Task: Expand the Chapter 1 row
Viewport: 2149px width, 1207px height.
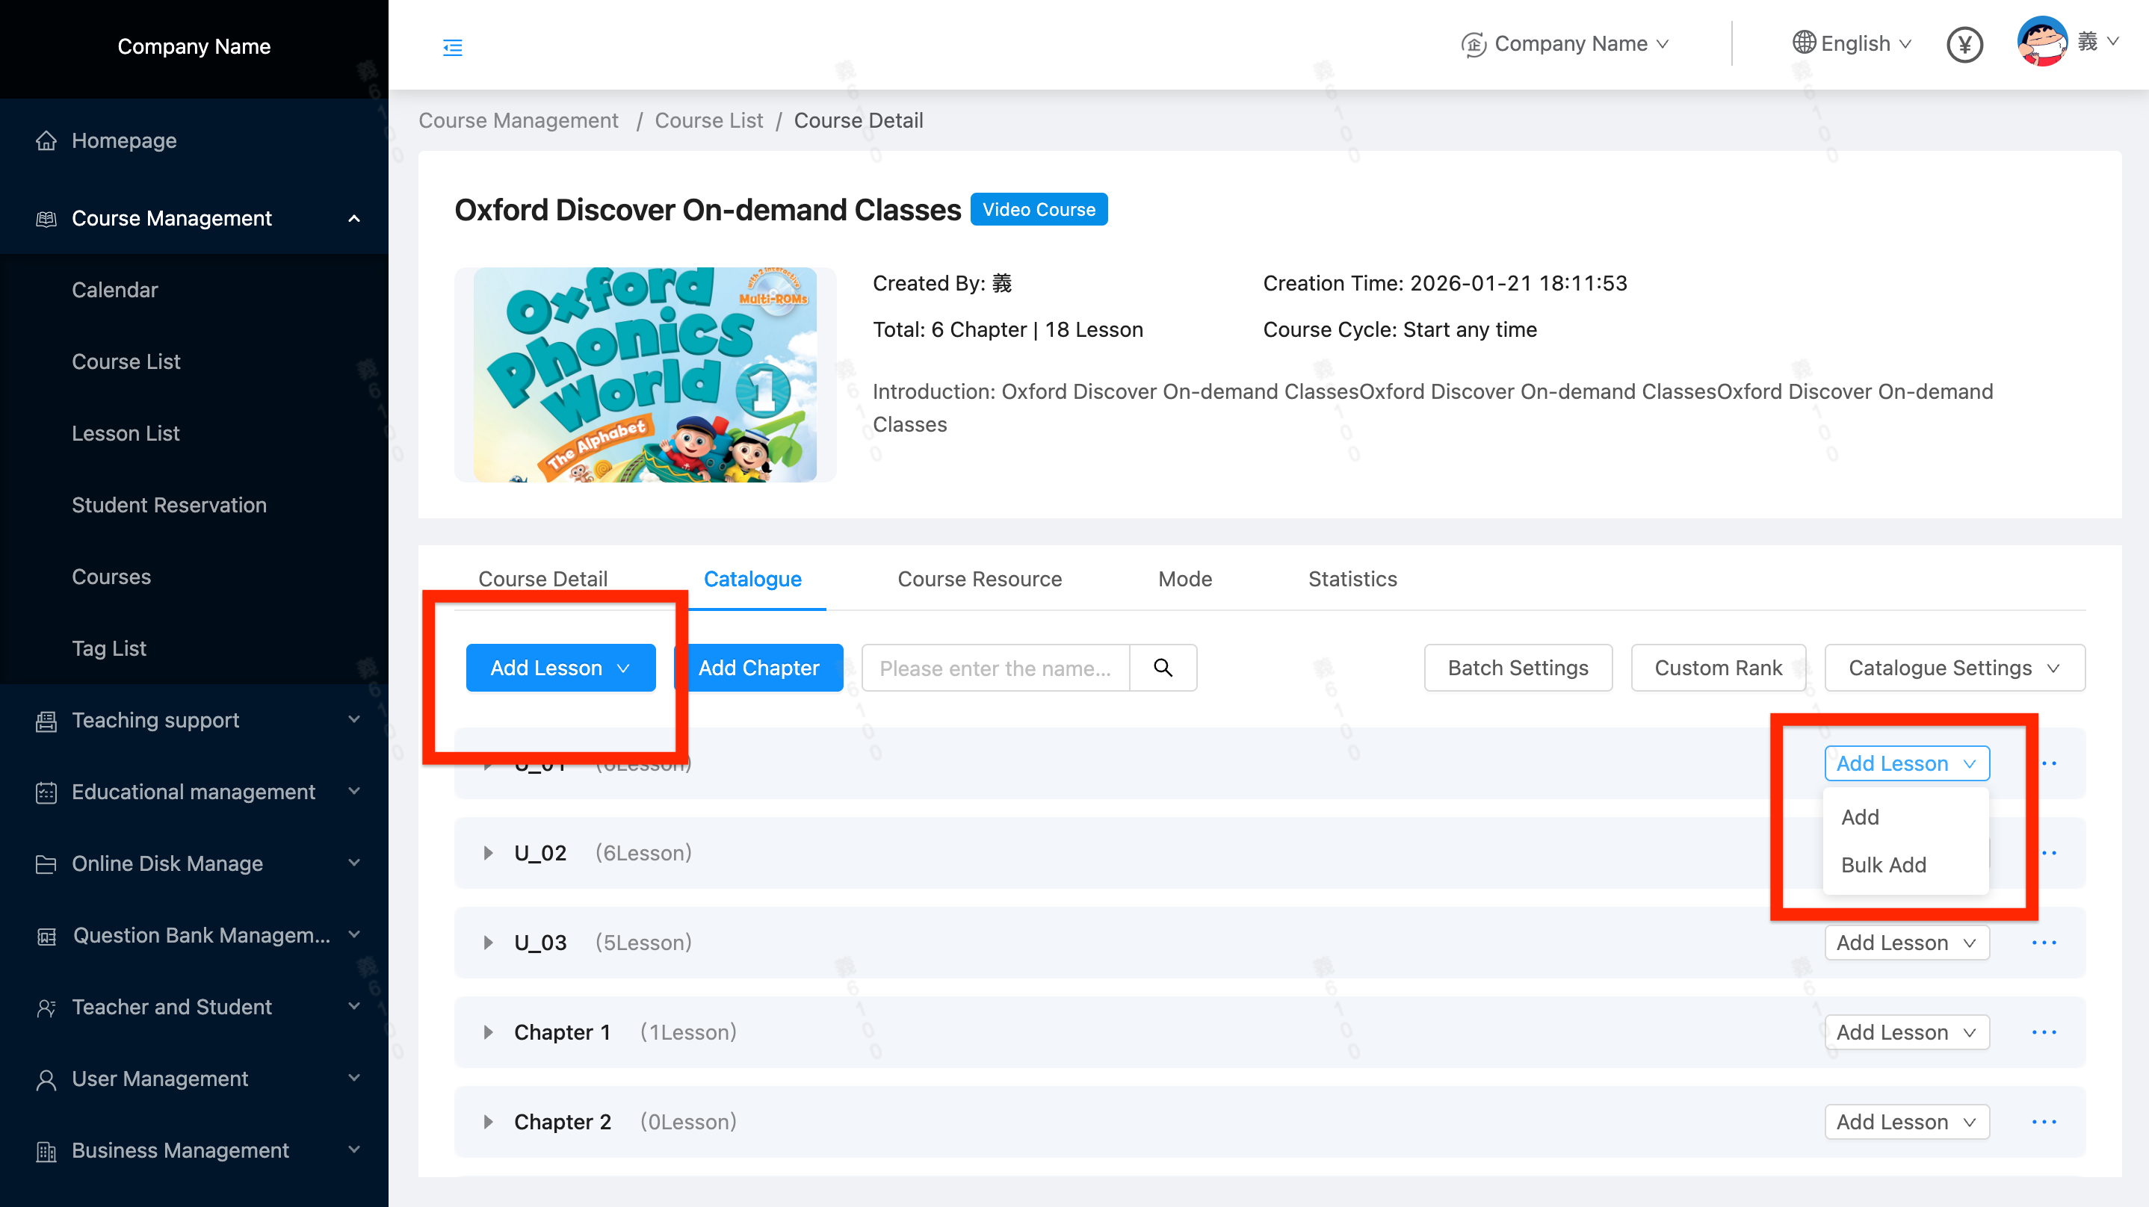Action: (488, 1033)
